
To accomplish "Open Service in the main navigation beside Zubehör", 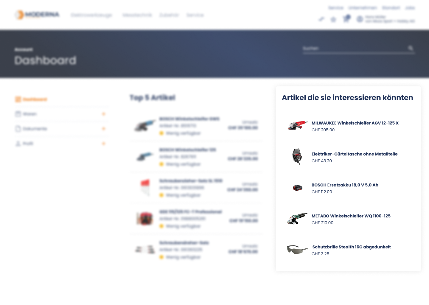I will pos(195,15).
